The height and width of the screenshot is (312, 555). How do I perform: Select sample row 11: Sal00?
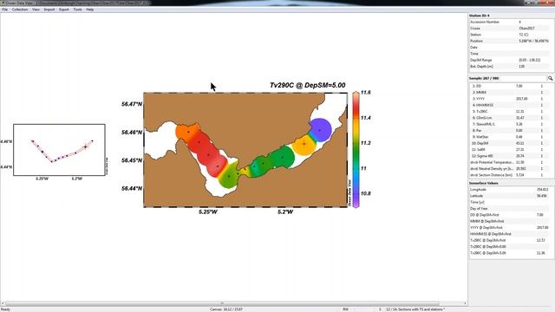pyautogui.click(x=510, y=150)
